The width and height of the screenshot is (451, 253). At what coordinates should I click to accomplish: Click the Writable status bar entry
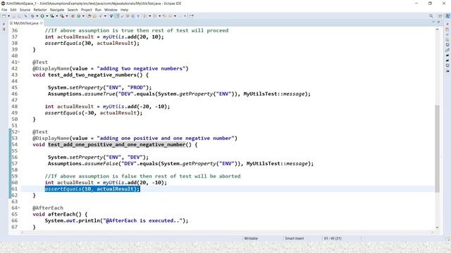pos(251,238)
